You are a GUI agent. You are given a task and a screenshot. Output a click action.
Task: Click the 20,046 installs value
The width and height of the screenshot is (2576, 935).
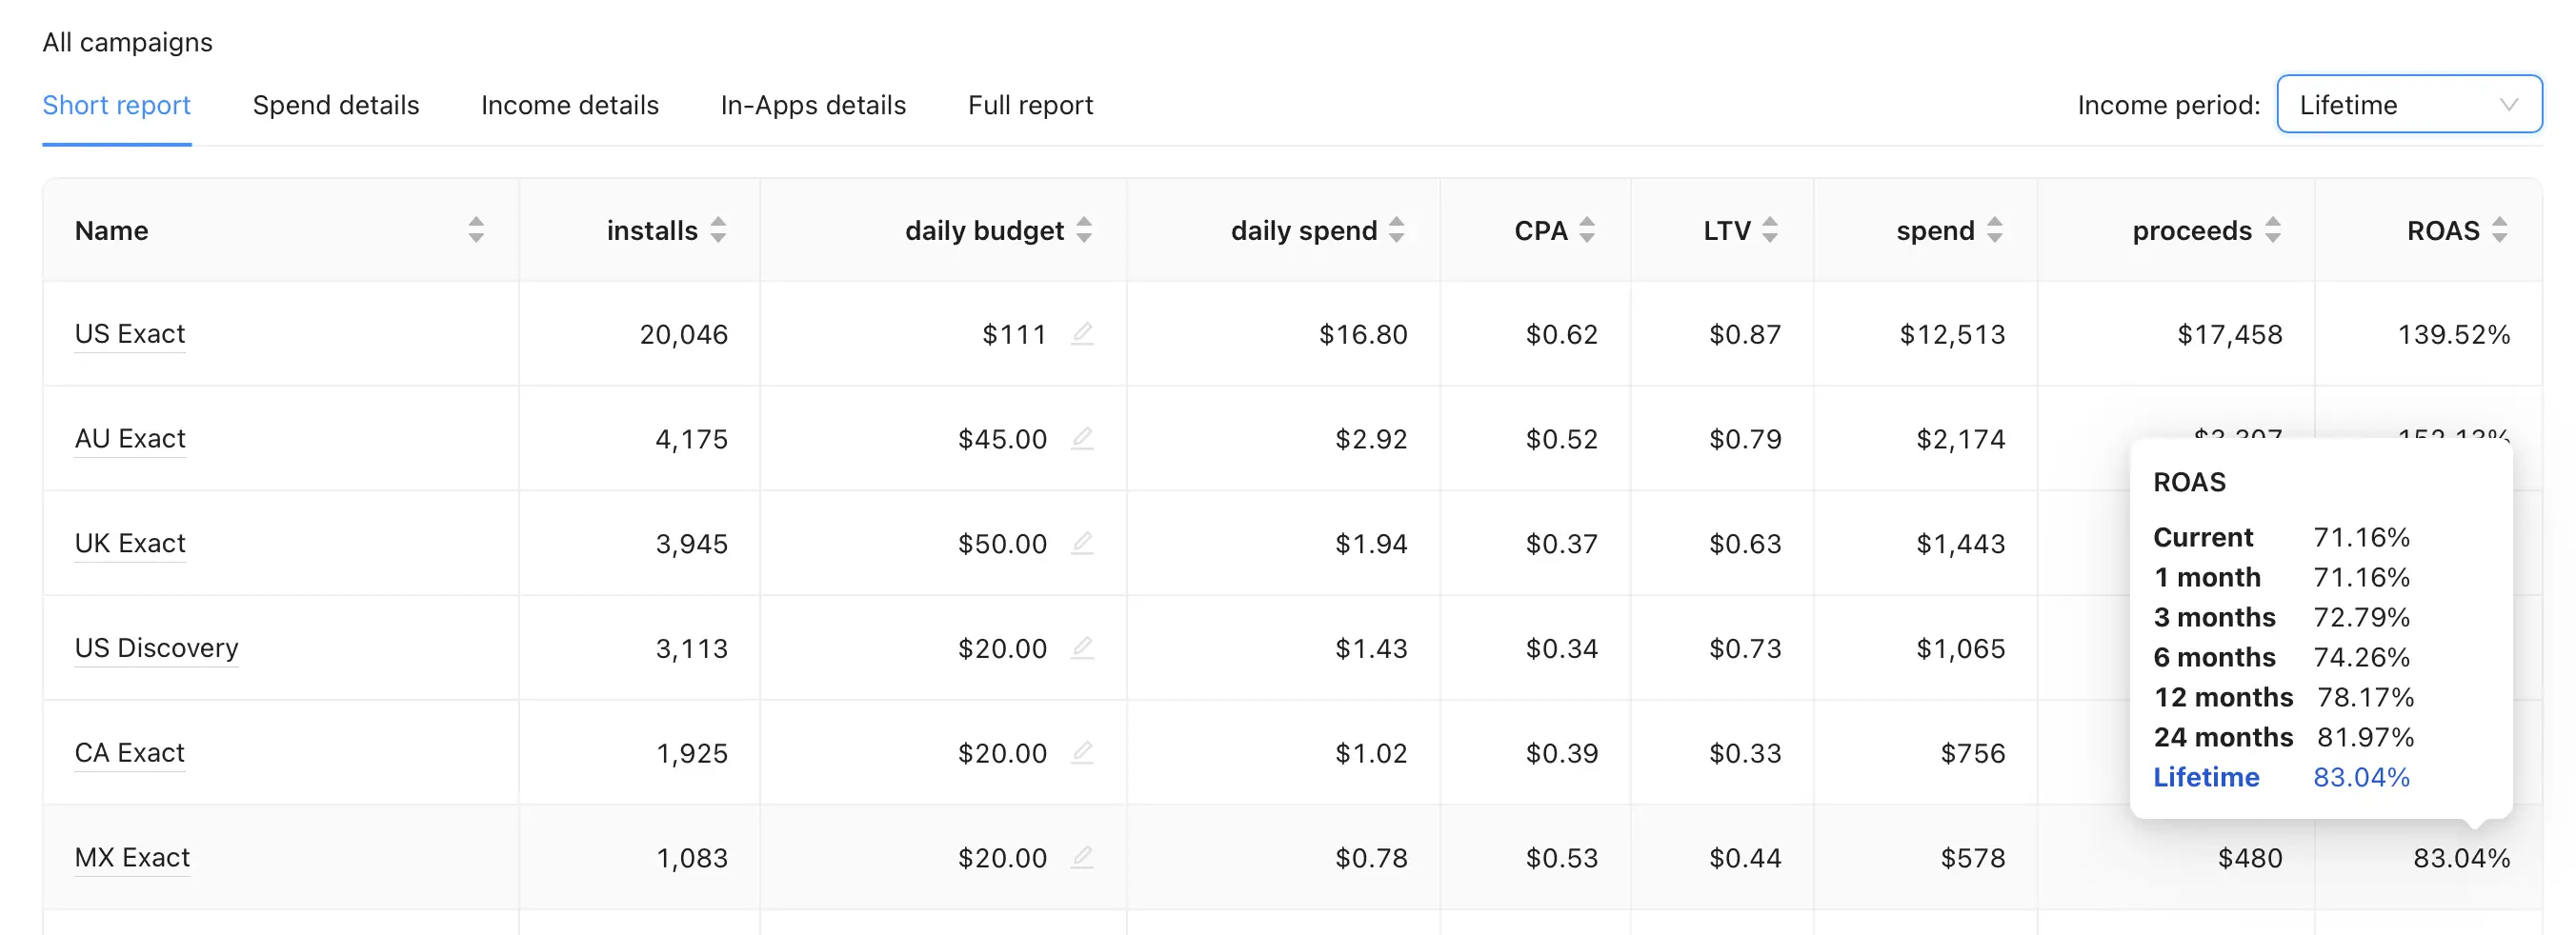click(x=684, y=334)
